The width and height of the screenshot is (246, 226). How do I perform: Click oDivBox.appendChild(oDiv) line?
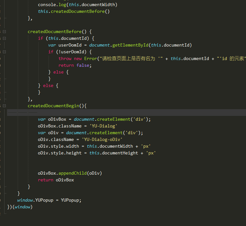point(70,173)
